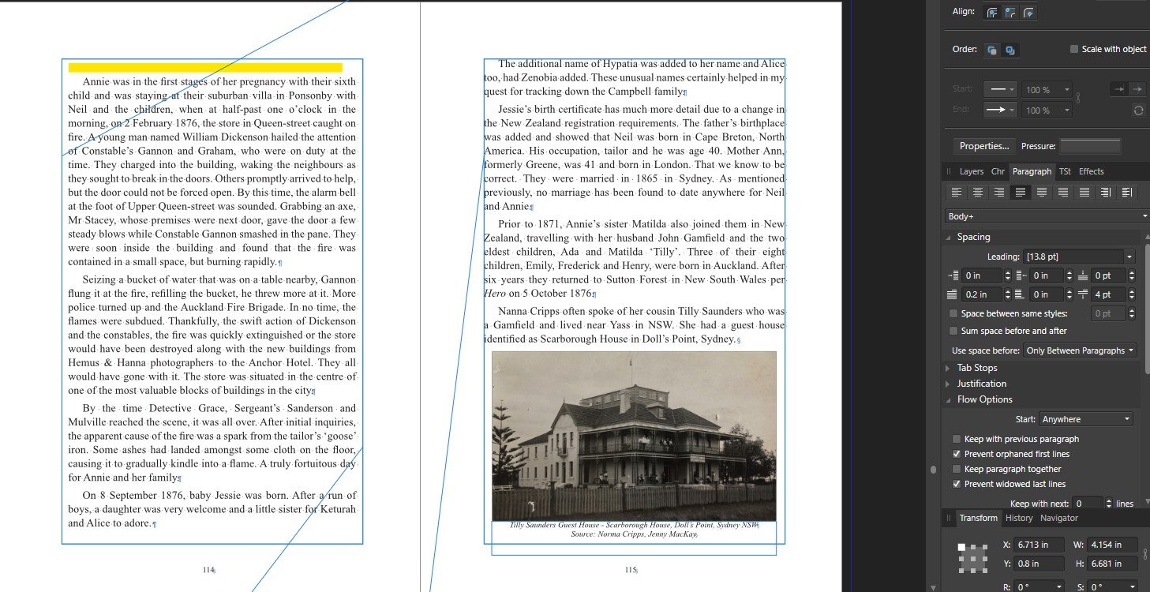Select the Paragraph tab
Image resolution: width=1150 pixels, height=592 pixels.
[1032, 171]
